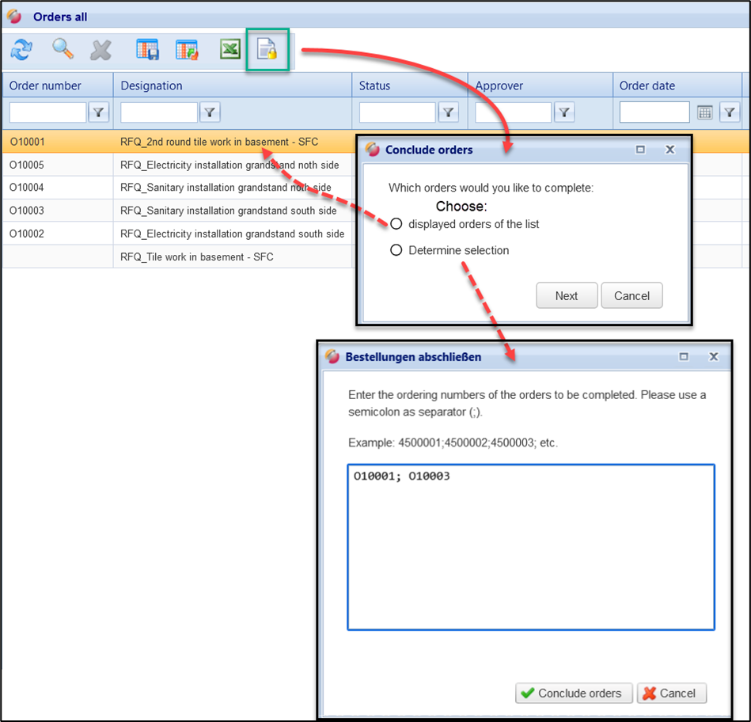Viewport: 751px width, 722px height.
Task: Click the refresh icon in toolbar
Action: 21,51
